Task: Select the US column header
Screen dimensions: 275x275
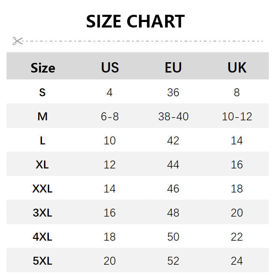Action: point(110,67)
